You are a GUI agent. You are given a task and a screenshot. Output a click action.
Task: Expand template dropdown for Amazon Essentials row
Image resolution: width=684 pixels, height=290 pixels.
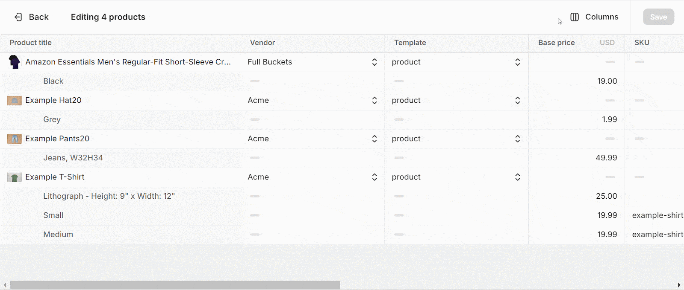pos(518,62)
